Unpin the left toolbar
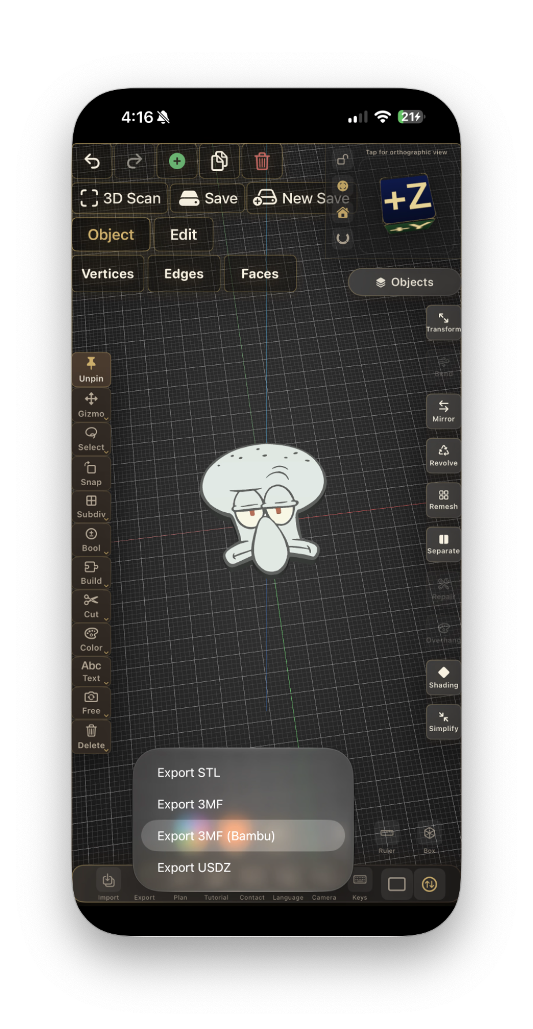The image size is (533, 1029). click(x=91, y=370)
